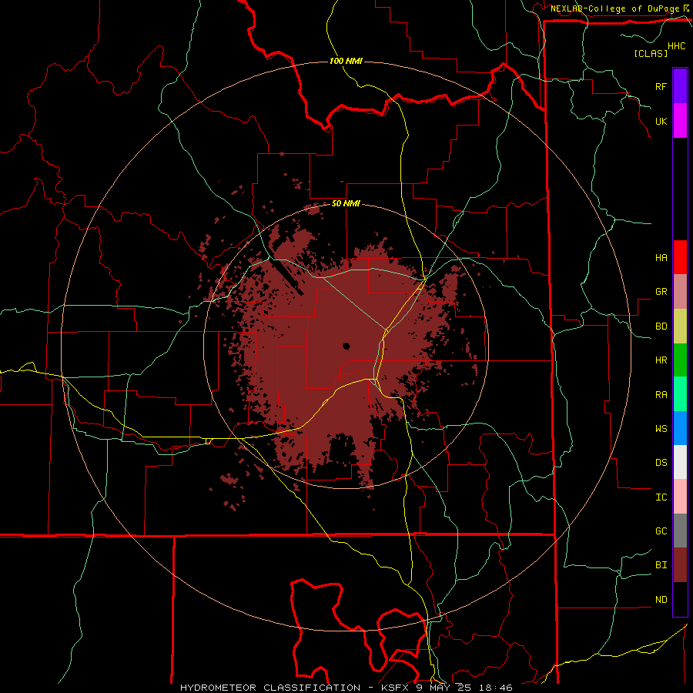The height and width of the screenshot is (693, 693).
Task: Click the UK magenta legend swatch
Action: 680,121
